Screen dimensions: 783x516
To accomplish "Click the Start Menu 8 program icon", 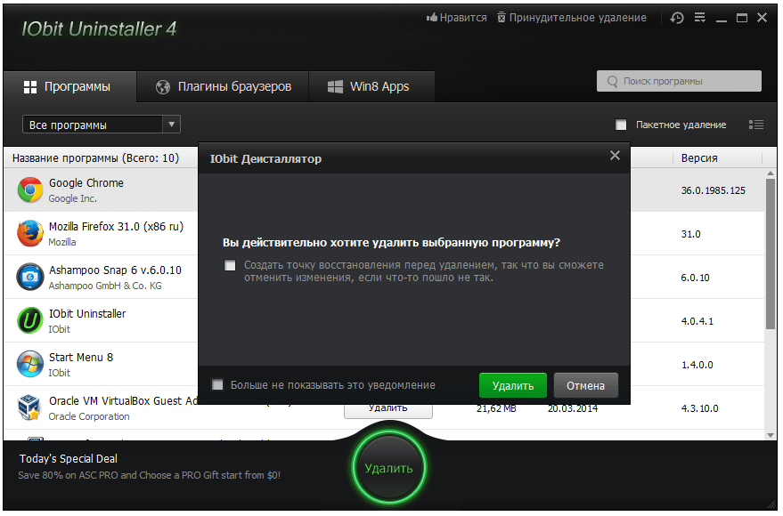I will pos(30,364).
